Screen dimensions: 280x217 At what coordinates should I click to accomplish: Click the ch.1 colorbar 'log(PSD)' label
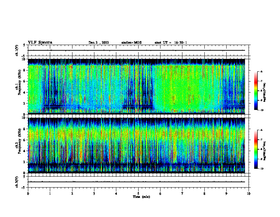coord(265,93)
